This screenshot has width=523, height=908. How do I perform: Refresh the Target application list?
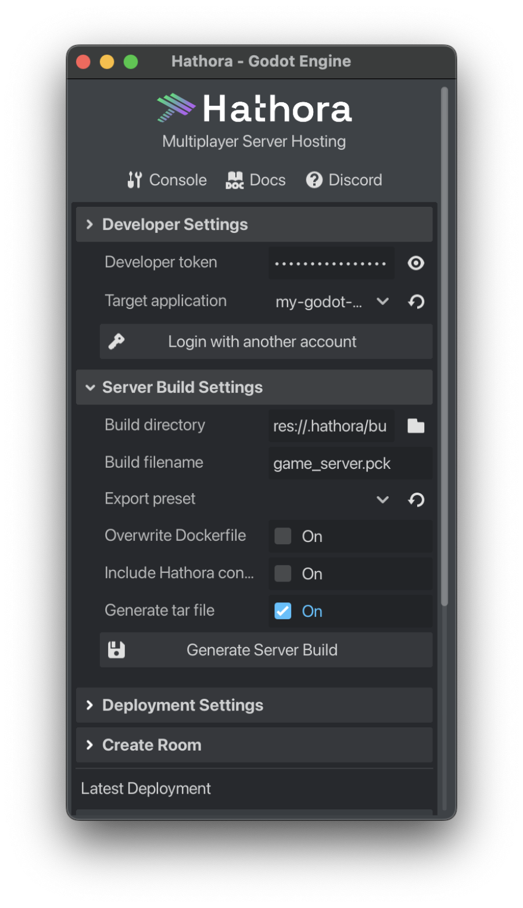[416, 302]
